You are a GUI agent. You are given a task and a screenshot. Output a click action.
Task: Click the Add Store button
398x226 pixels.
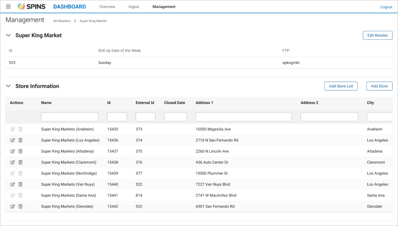point(379,86)
